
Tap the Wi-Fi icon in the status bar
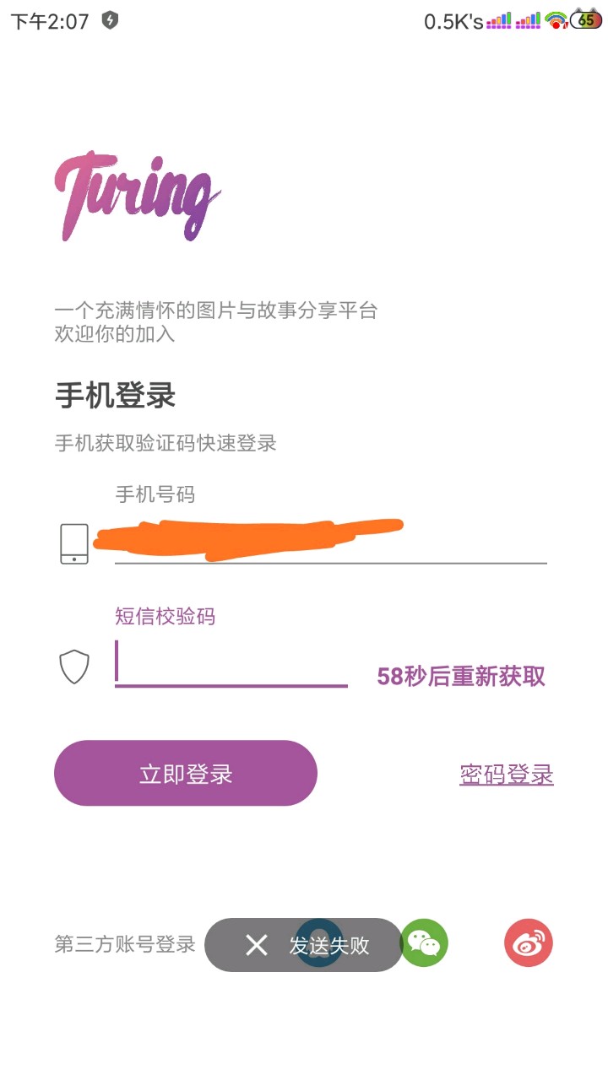[556, 20]
